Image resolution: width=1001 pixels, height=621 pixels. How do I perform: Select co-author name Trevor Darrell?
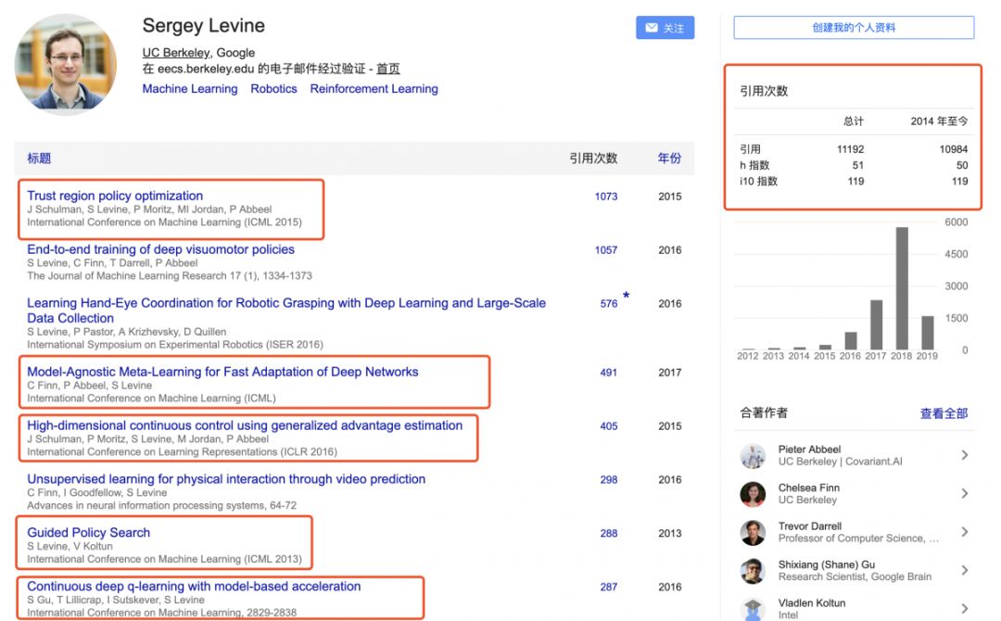[x=810, y=526]
